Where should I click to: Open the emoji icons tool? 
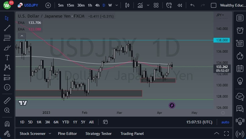tap(7, 87)
